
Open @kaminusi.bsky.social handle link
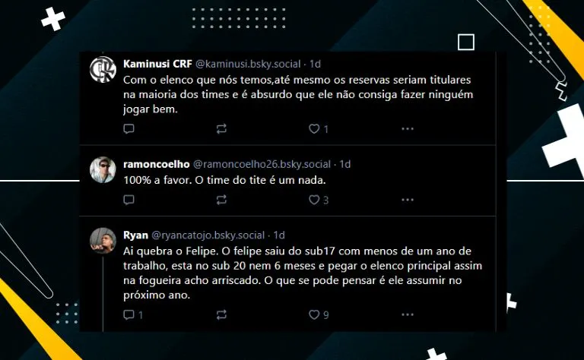click(248, 64)
